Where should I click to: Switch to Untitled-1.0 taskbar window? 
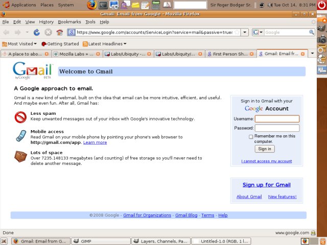click(221, 241)
